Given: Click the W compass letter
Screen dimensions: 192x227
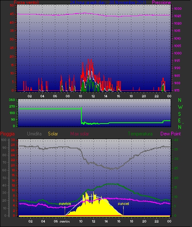Looking at the screenshot, I should (x=180, y=107).
